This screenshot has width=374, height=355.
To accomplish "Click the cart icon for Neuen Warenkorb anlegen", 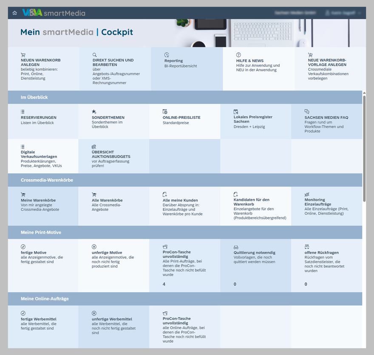I will pos(23,55).
